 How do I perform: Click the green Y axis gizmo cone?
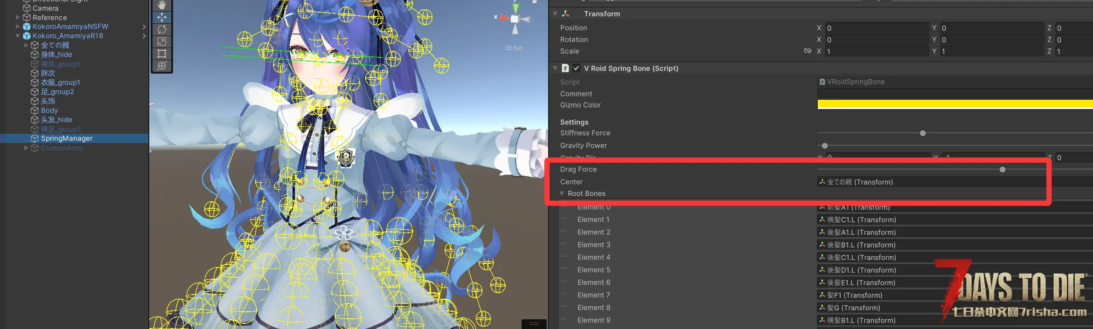[x=515, y=8]
